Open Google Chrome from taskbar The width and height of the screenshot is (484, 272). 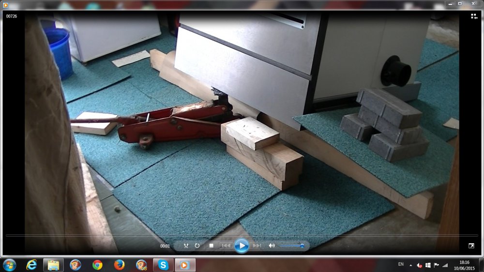pos(97,265)
